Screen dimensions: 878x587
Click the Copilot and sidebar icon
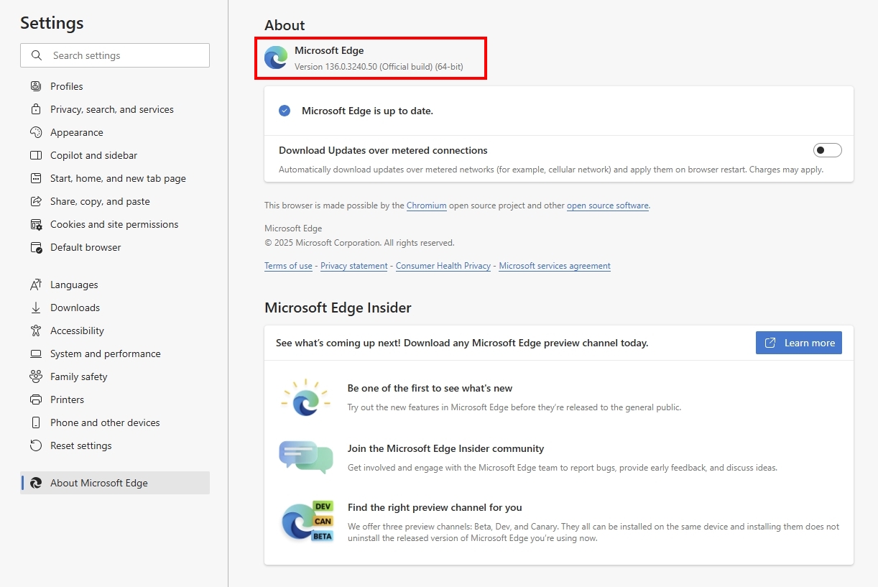36,155
